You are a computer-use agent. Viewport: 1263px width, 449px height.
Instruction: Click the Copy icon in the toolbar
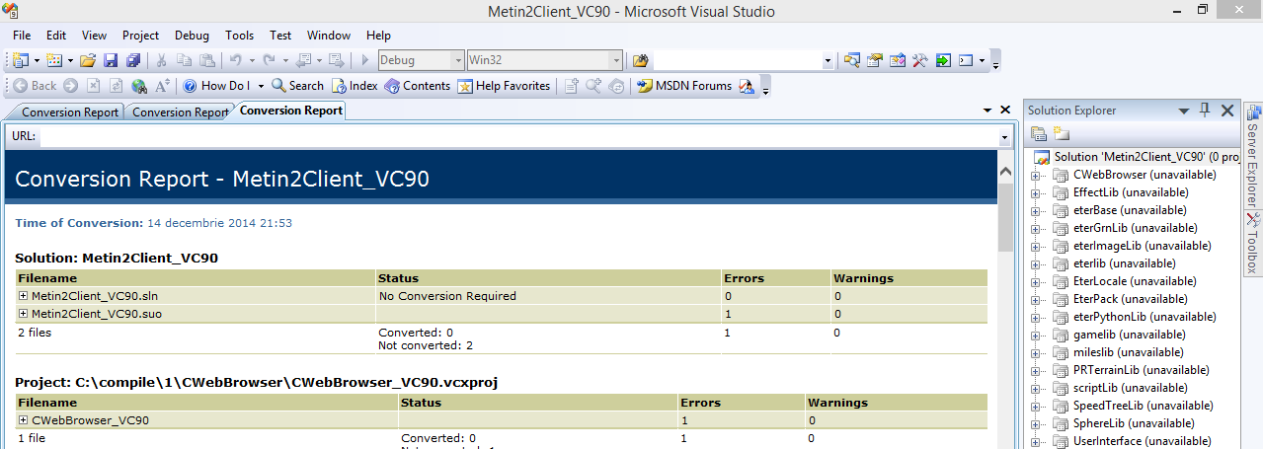[x=185, y=60]
